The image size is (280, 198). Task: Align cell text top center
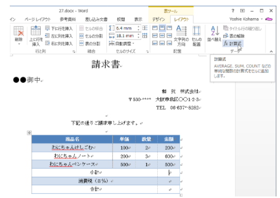162,28
